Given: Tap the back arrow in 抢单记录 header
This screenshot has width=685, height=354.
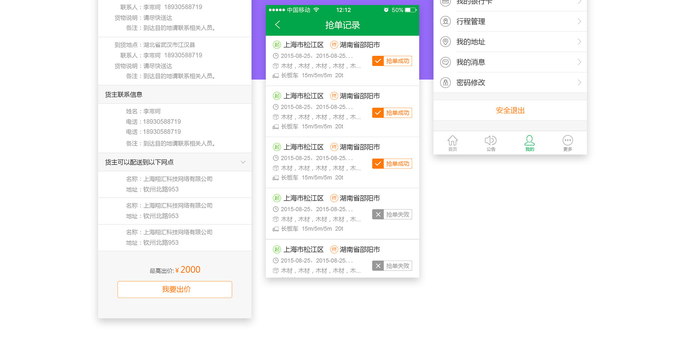Looking at the screenshot, I should point(278,25).
